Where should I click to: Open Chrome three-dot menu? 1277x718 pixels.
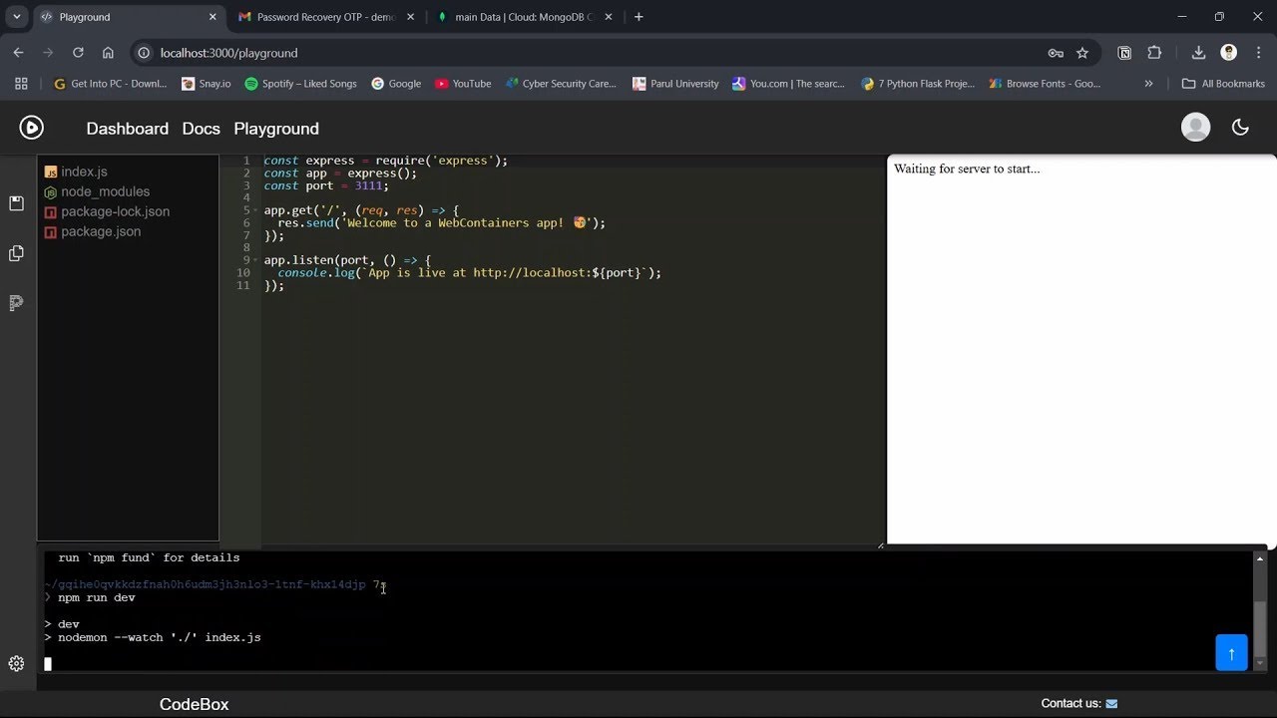[x=1259, y=53]
